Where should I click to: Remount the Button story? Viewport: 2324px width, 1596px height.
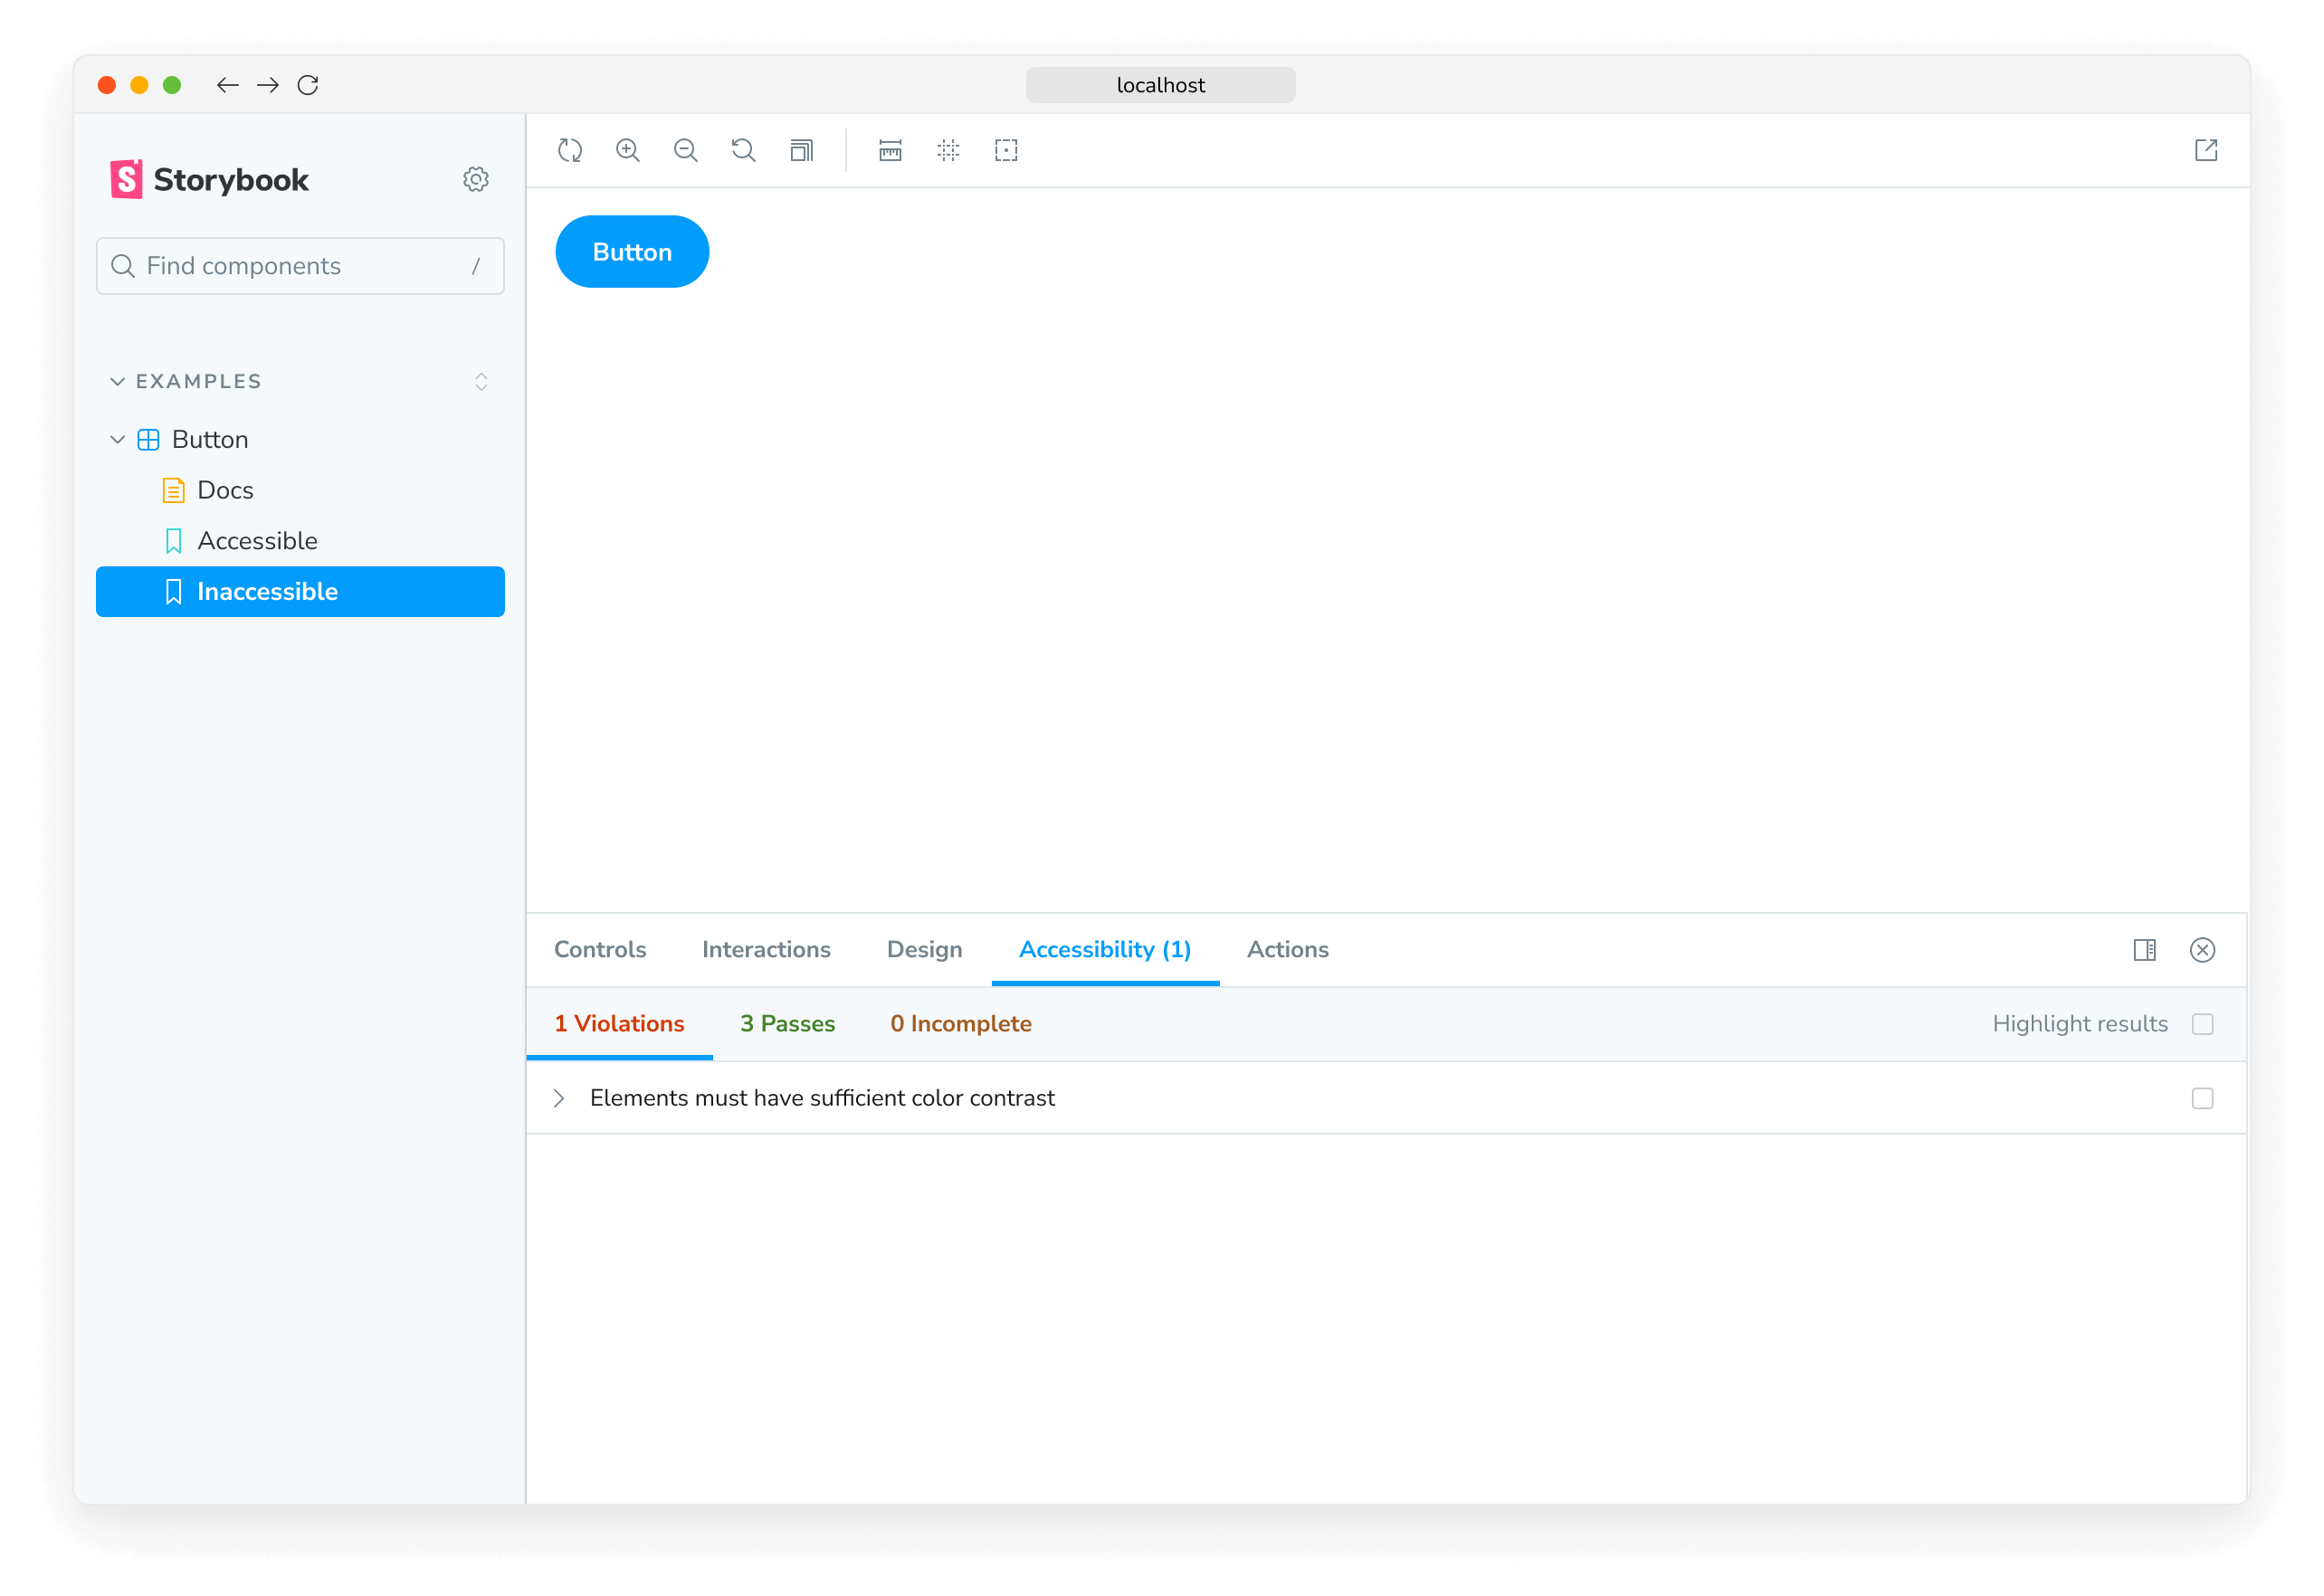[570, 150]
